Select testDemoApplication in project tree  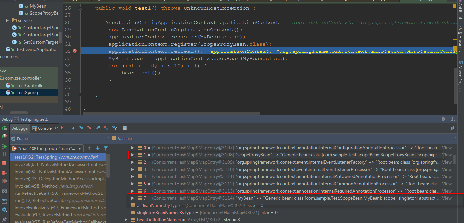[37, 50]
